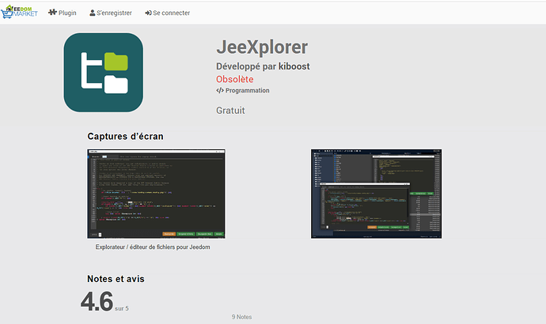Open the Se connecter login link

[x=168, y=13]
